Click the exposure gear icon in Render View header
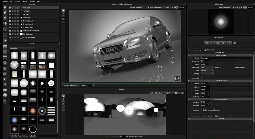 [x=176, y=7]
